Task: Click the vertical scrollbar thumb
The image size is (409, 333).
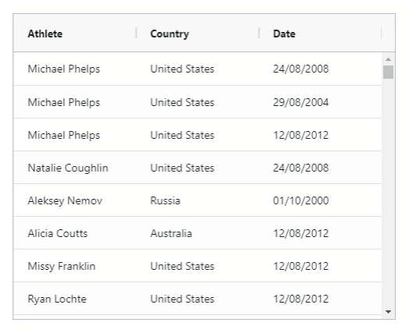Action: pos(388,73)
